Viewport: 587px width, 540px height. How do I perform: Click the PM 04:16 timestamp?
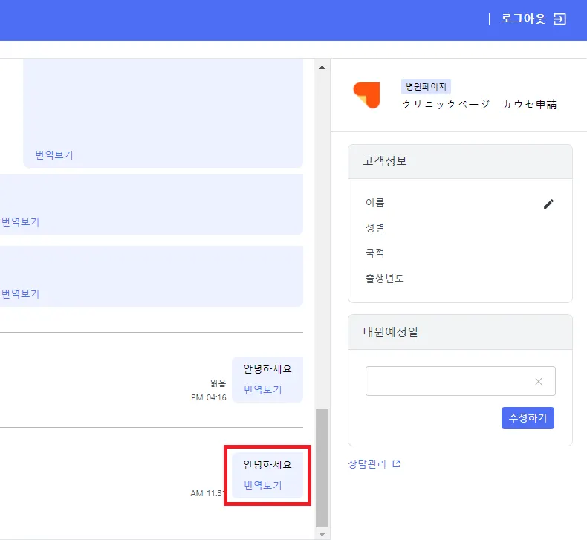coord(209,397)
